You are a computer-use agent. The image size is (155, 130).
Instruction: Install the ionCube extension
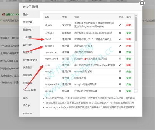coord(128,33)
